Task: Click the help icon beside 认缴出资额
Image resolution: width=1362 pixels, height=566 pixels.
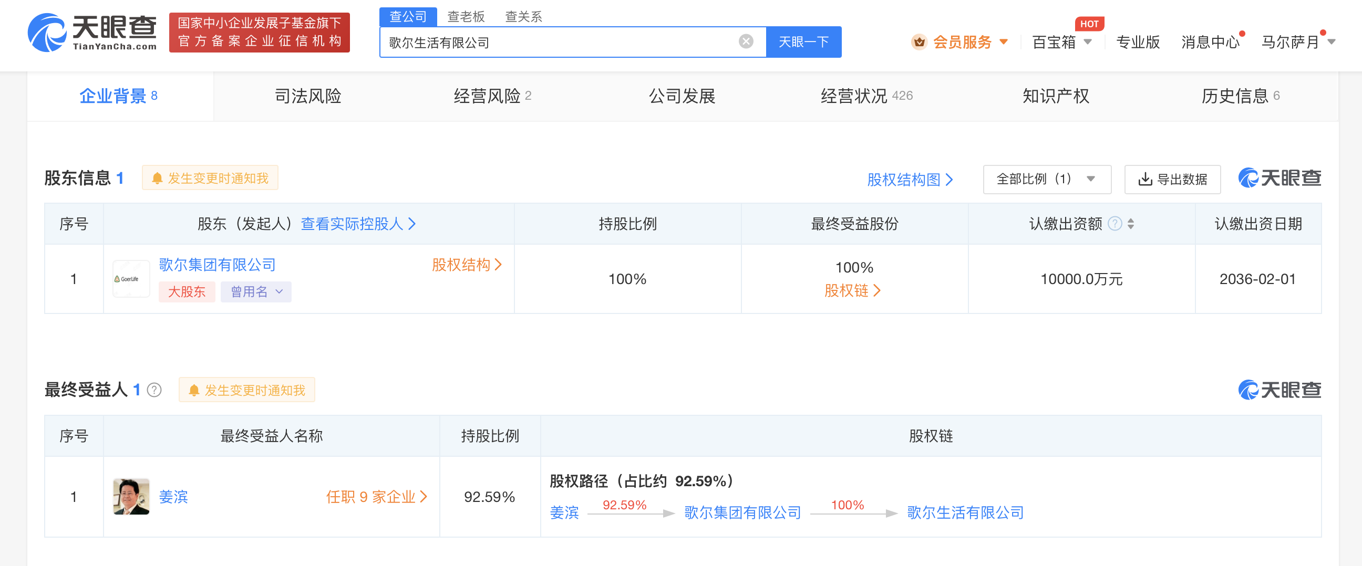Action: click(x=1115, y=224)
